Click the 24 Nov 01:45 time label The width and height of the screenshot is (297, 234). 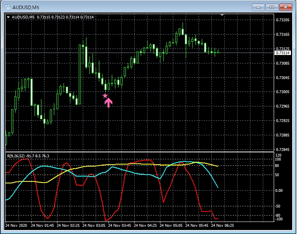tap(43, 226)
